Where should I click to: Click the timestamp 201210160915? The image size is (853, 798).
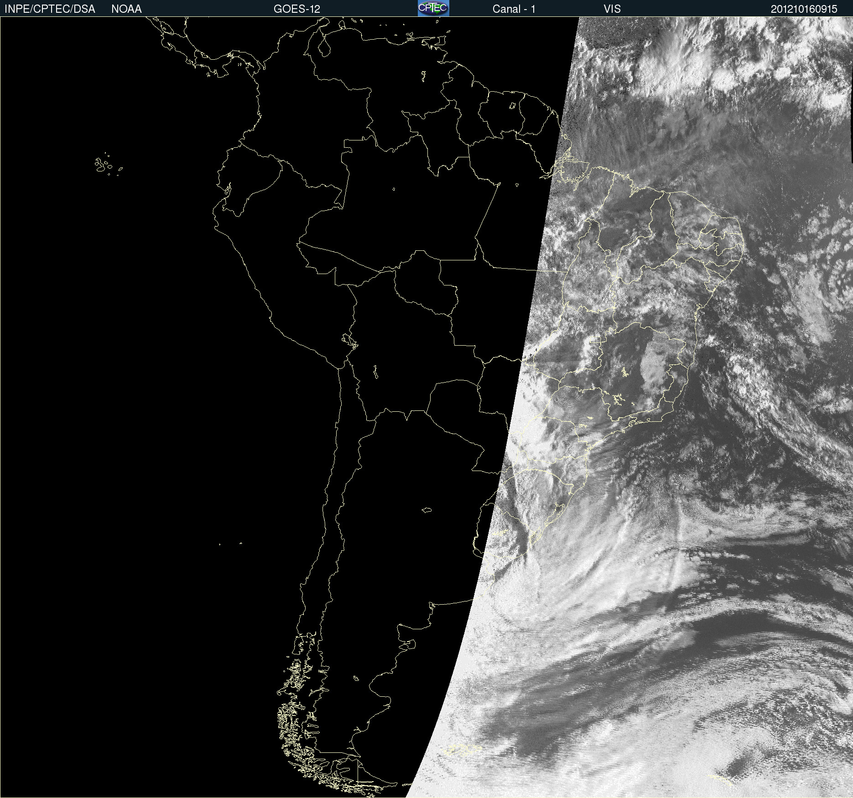pos(804,9)
